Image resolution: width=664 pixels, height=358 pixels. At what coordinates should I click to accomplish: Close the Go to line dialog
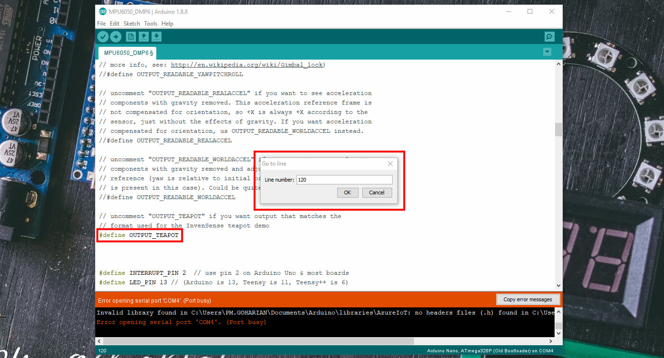(x=390, y=164)
